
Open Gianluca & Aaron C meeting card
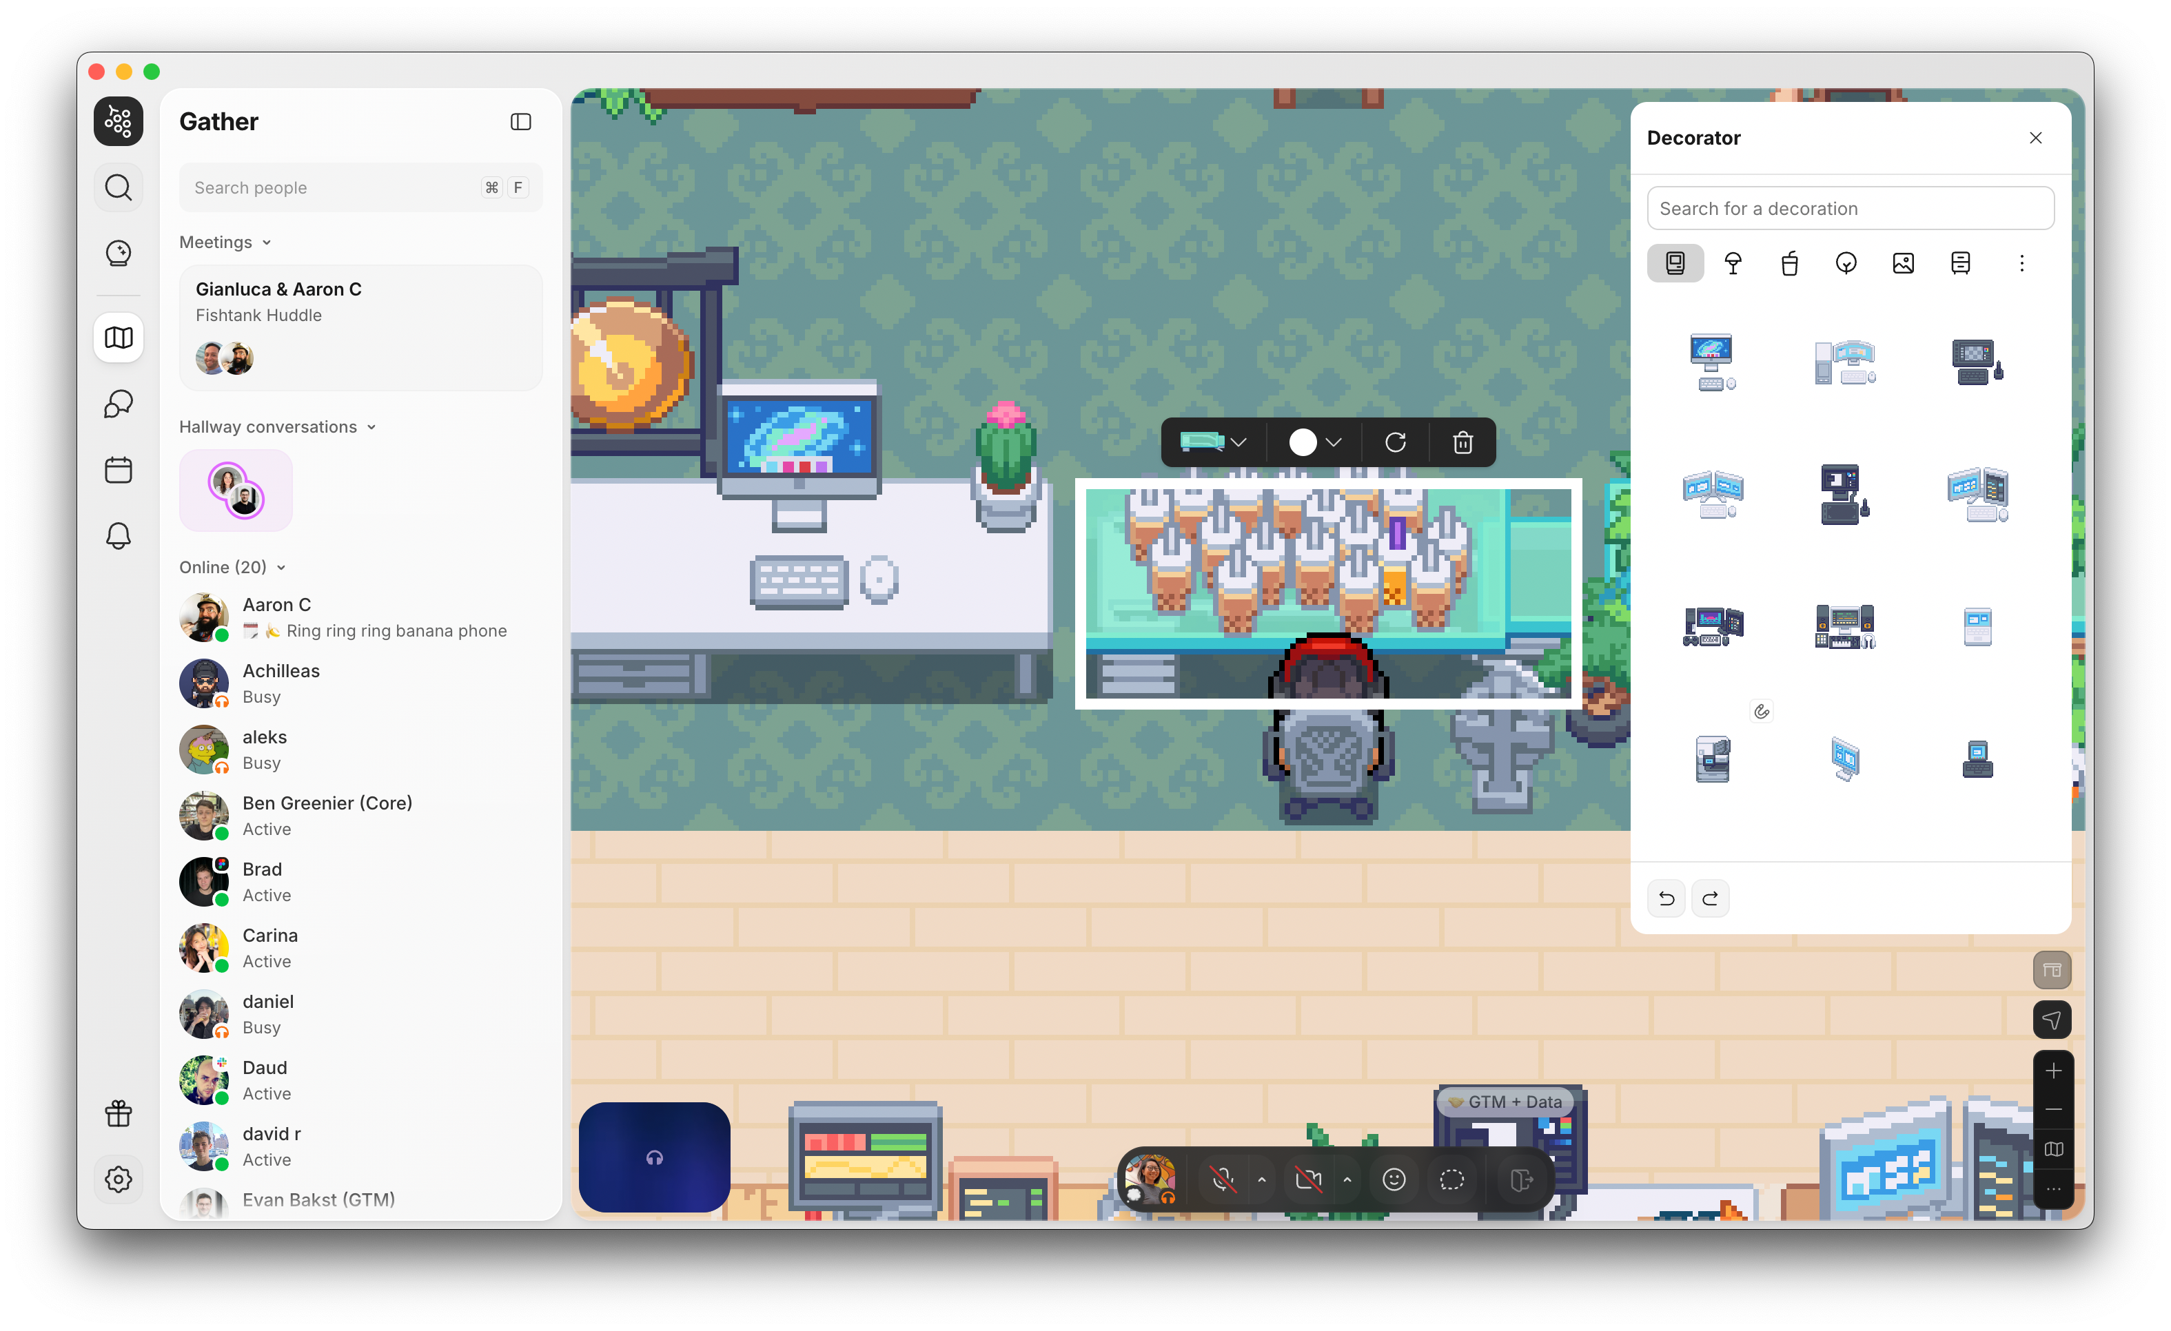360,328
